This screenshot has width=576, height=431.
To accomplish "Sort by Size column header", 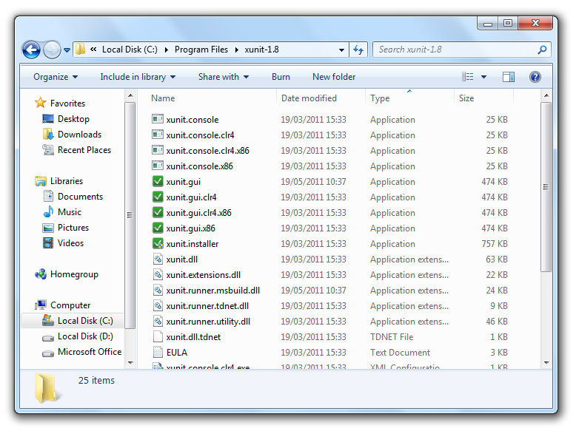I will coord(466,98).
